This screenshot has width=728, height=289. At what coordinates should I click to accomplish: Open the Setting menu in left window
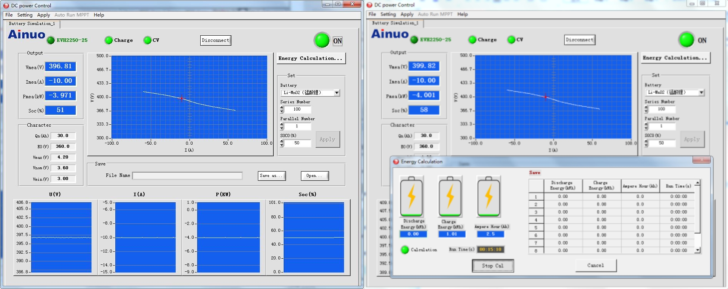[x=25, y=15]
